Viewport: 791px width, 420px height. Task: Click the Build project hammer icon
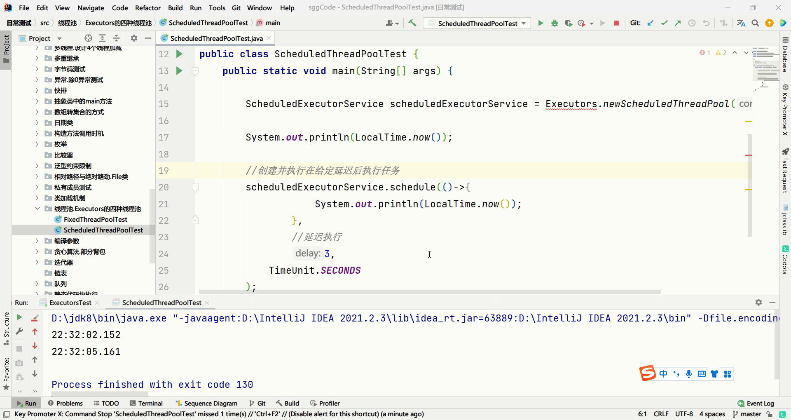click(x=412, y=23)
